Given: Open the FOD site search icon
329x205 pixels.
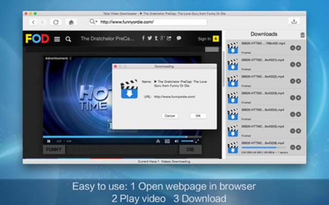Looking at the screenshot, I should click(x=68, y=39).
